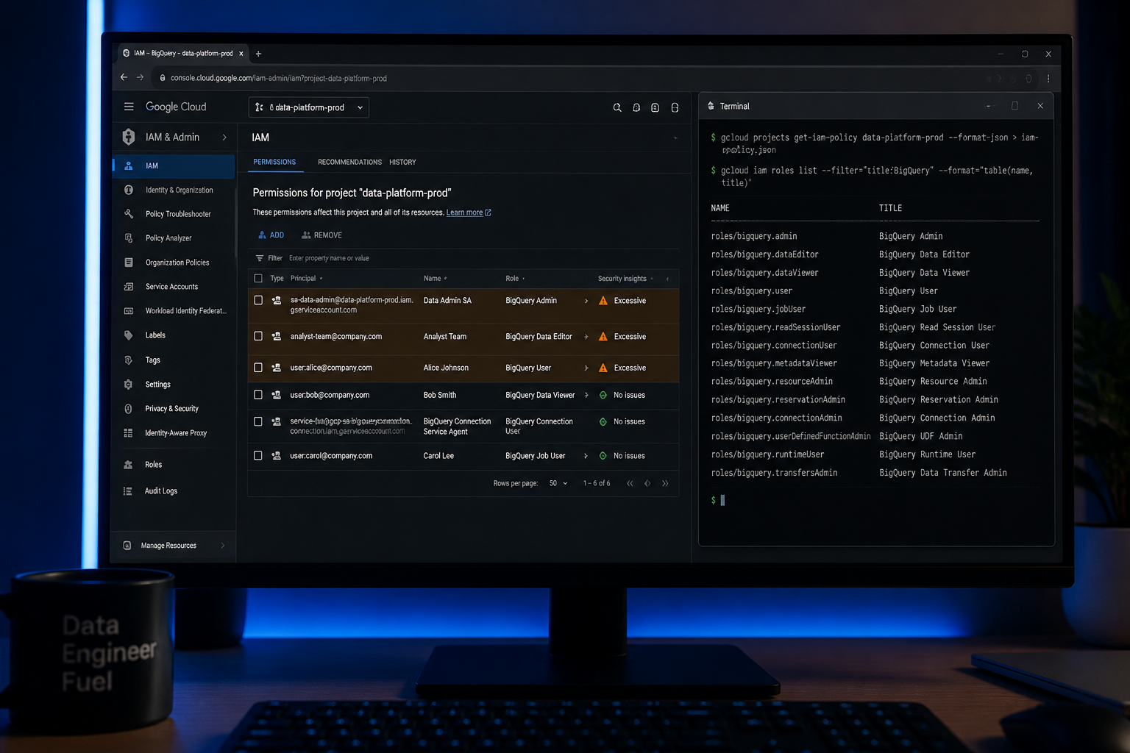Switch to the RECOMMENDATIONS tab
Screen dimensions: 1130x753
(x=349, y=162)
